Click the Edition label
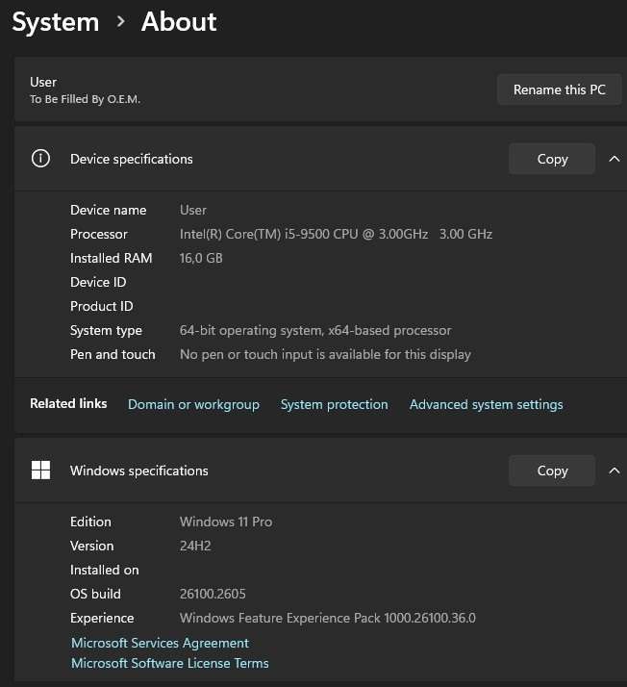Image resolution: width=627 pixels, height=687 pixels. [90, 522]
